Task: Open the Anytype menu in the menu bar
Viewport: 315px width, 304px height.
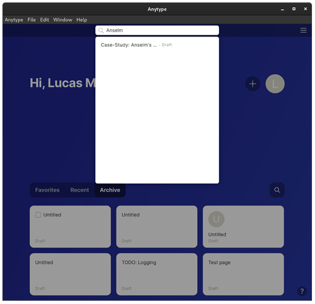Action: point(14,19)
